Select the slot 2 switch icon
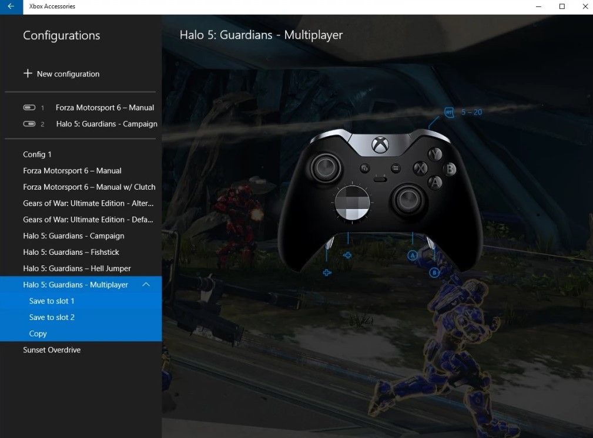Screen dimensions: 593x438 pos(29,124)
